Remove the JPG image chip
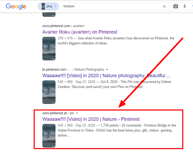 pos(55,6)
